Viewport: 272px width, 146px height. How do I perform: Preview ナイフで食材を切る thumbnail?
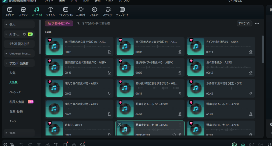coord(196,46)
